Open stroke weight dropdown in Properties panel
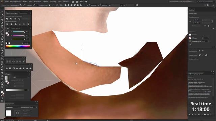 (x=208, y=38)
